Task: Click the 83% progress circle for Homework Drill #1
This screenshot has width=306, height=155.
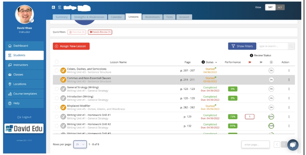Action: click(x=271, y=117)
